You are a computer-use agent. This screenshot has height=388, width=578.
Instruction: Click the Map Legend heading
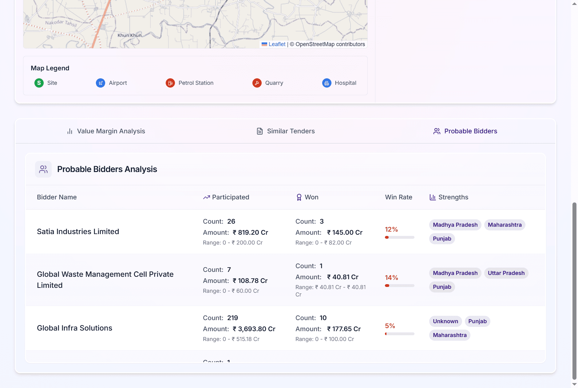[x=50, y=68]
